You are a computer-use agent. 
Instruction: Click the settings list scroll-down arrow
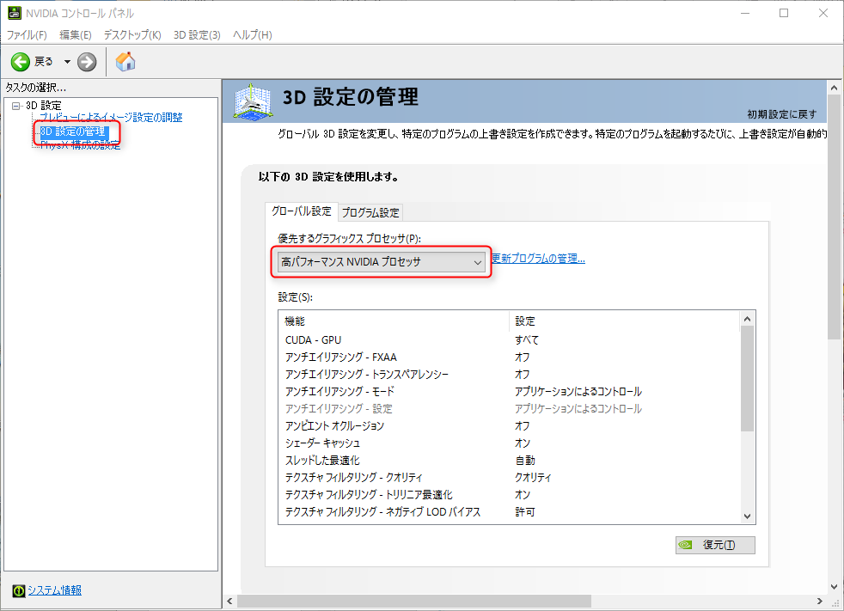pos(747,516)
